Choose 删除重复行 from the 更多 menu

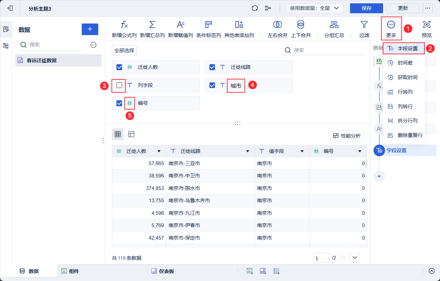point(404,135)
